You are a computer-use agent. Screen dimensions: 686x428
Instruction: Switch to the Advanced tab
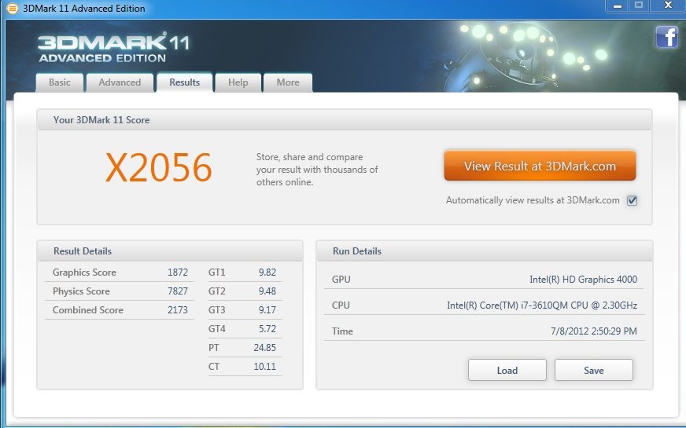click(120, 82)
